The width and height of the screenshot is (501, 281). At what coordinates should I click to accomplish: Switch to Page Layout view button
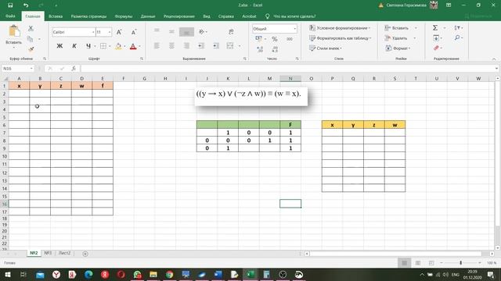tap(417, 263)
